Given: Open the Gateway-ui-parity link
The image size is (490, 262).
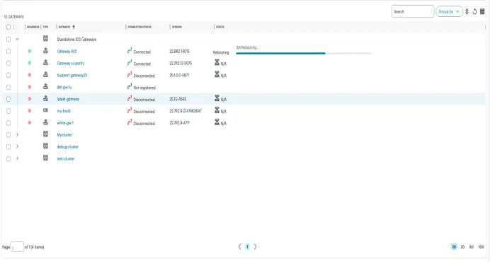Looking at the screenshot, I should point(71,64).
